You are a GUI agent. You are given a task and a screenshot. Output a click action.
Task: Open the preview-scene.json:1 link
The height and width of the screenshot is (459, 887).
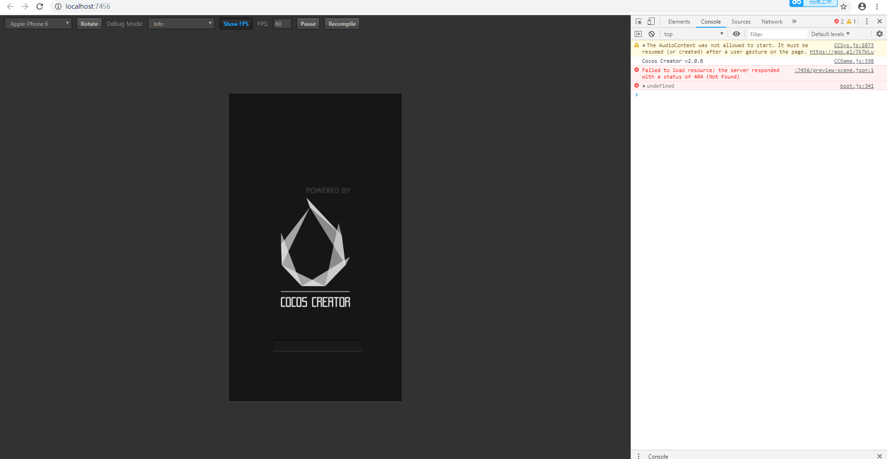[x=834, y=70]
